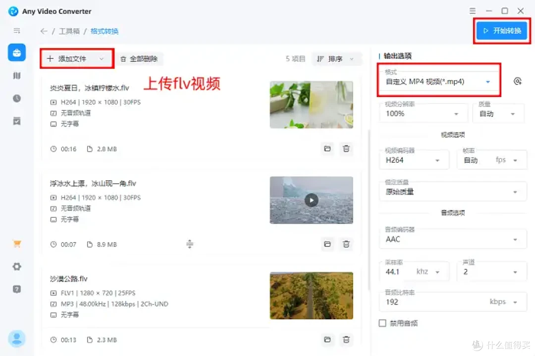Open the history clock sidebar icon
This screenshot has width=535, height=356.
(x=17, y=99)
